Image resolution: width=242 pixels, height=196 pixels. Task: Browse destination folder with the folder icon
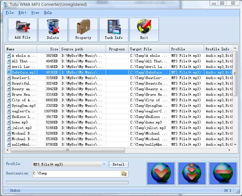[124, 174]
